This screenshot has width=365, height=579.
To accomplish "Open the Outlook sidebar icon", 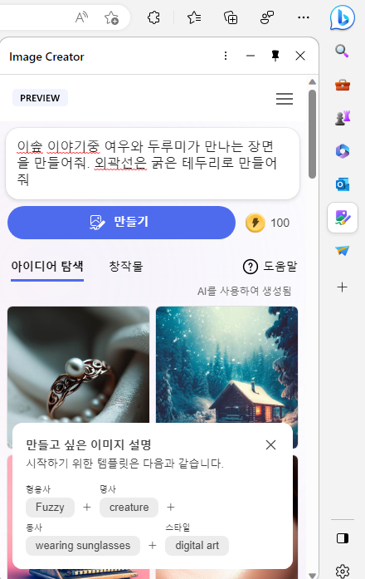I will click(x=343, y=184).
